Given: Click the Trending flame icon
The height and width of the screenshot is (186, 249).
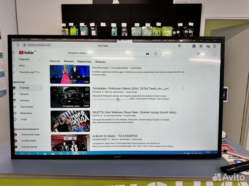Looking at the screenshot, I should 14,87.
